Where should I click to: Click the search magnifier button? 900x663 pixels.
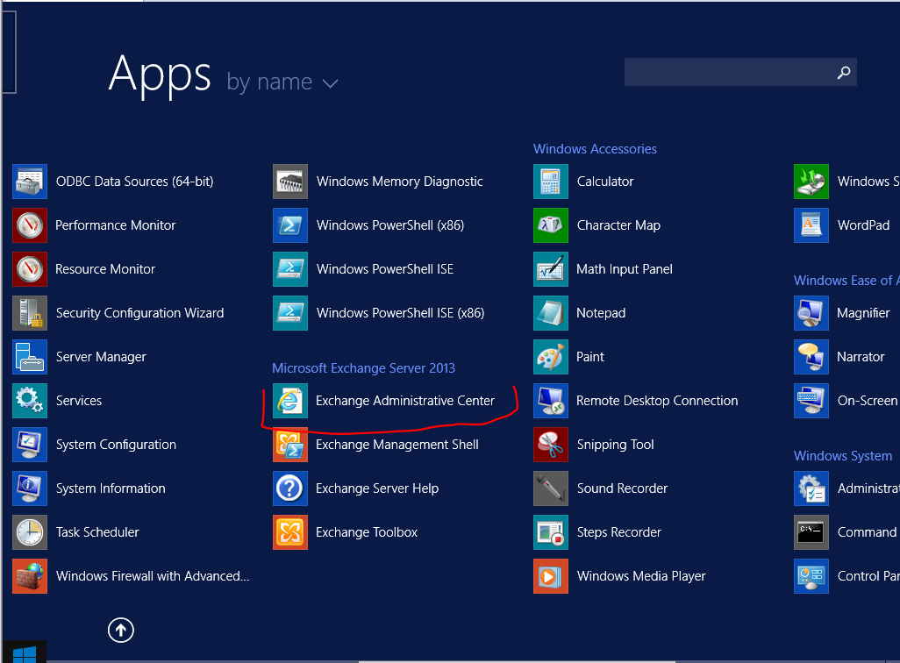(844, 72)
